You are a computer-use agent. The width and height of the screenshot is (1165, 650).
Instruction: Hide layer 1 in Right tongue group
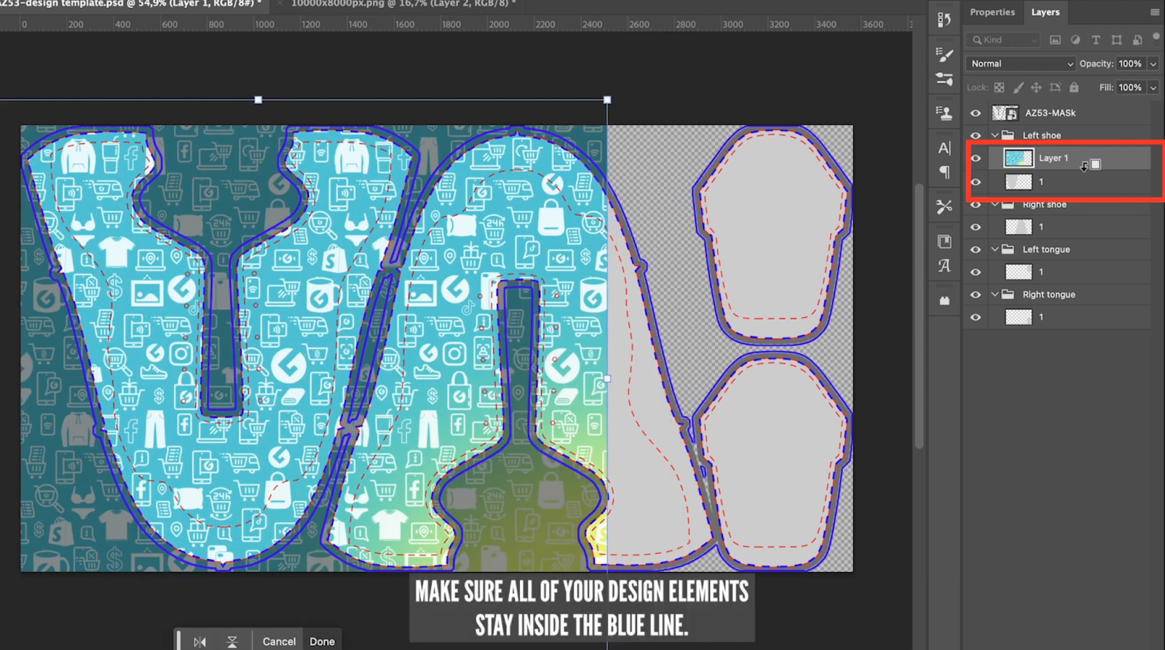coord(976,317)
